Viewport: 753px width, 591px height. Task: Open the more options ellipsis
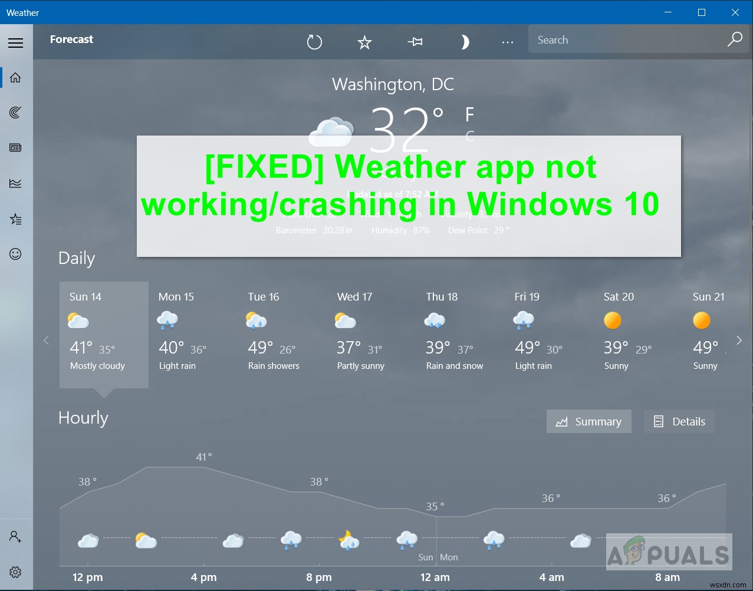(x=508, y=42)
